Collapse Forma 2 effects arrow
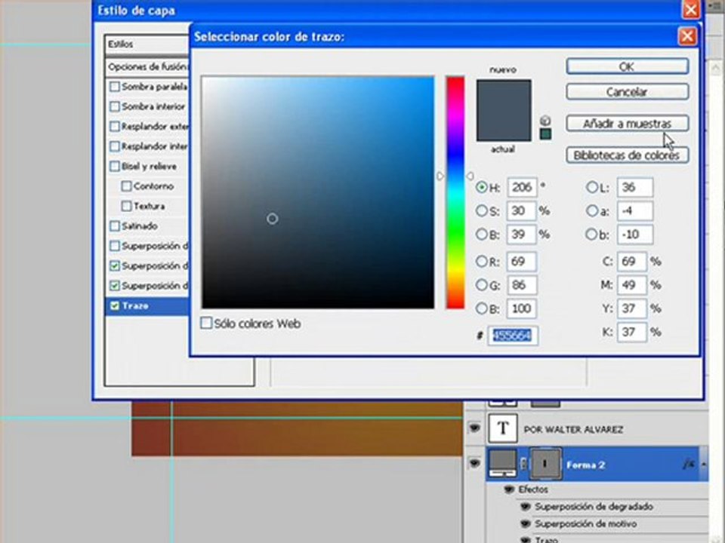 (703, 464)
